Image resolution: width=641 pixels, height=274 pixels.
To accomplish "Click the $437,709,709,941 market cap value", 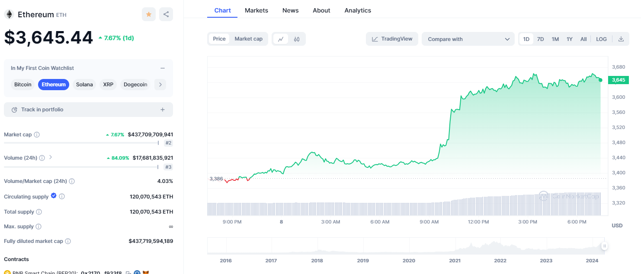I will point(151,135).
